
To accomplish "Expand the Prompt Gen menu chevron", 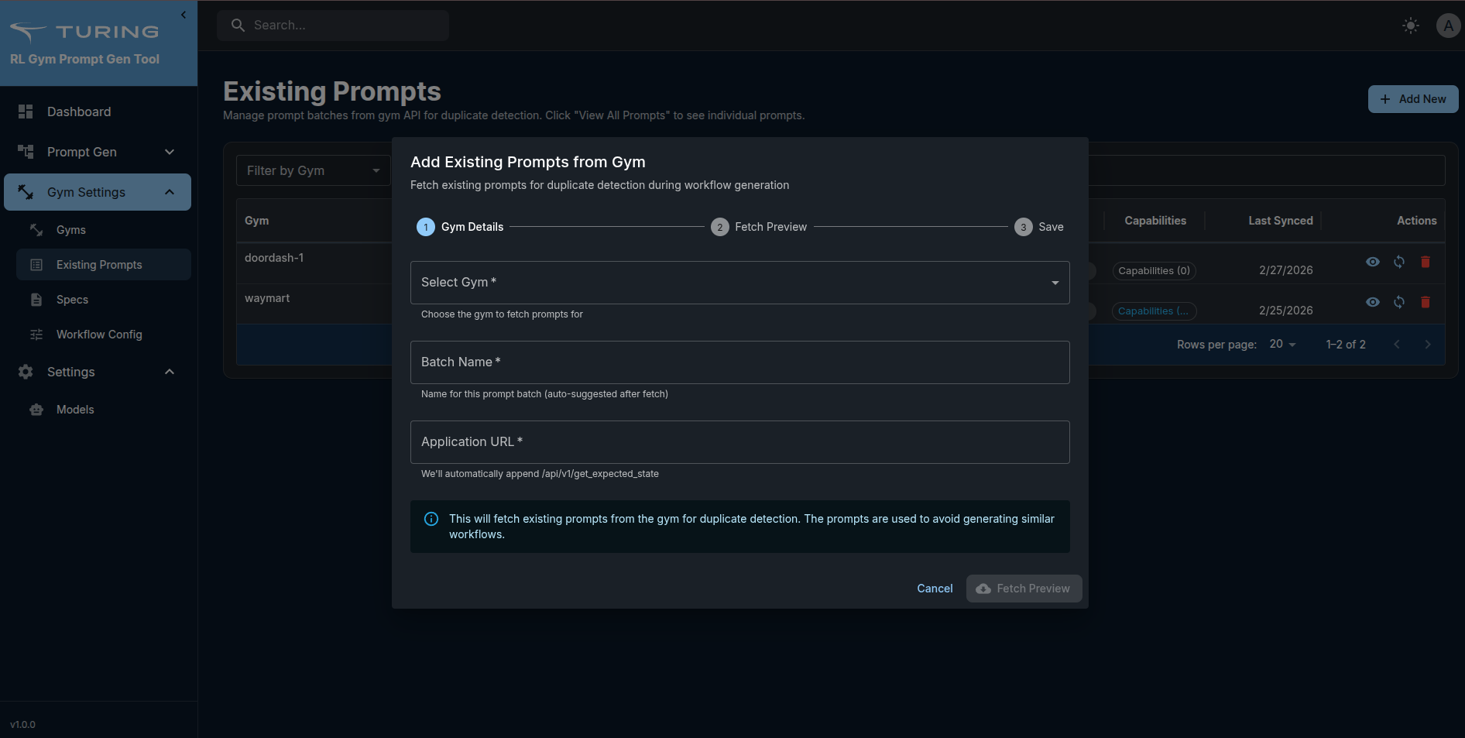I will [170, 152].
